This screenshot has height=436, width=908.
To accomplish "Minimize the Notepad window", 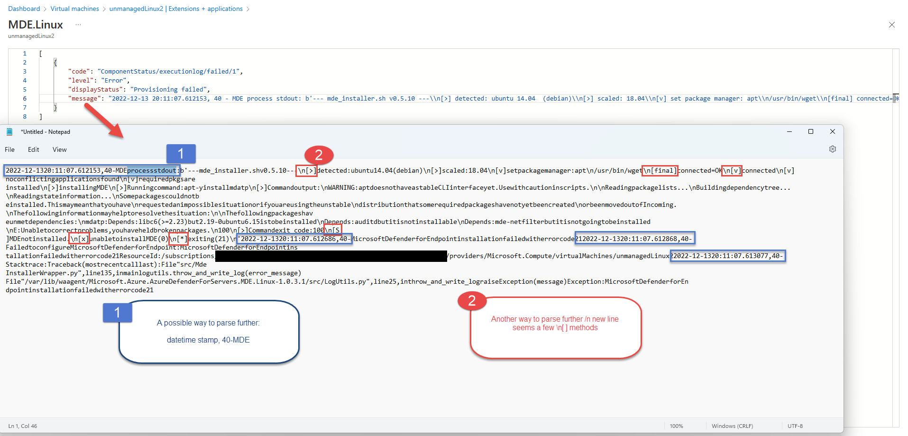I will [x=789, y=131].
